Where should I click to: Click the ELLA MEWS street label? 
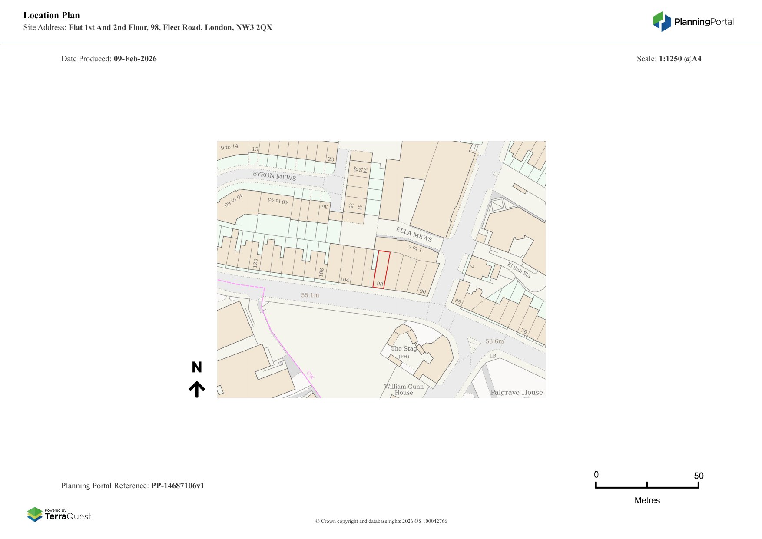coord(414,235)
